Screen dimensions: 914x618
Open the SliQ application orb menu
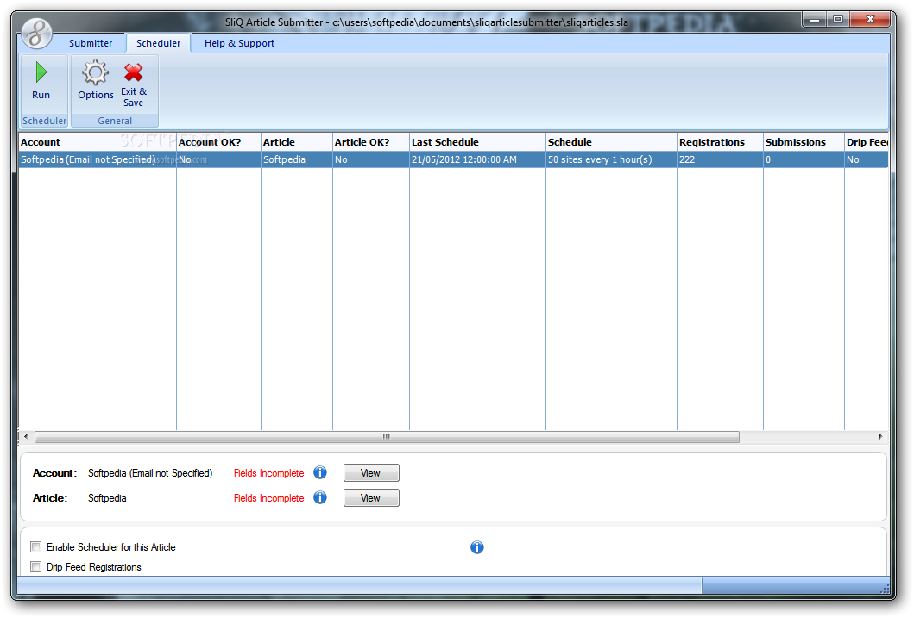(37, 33)
